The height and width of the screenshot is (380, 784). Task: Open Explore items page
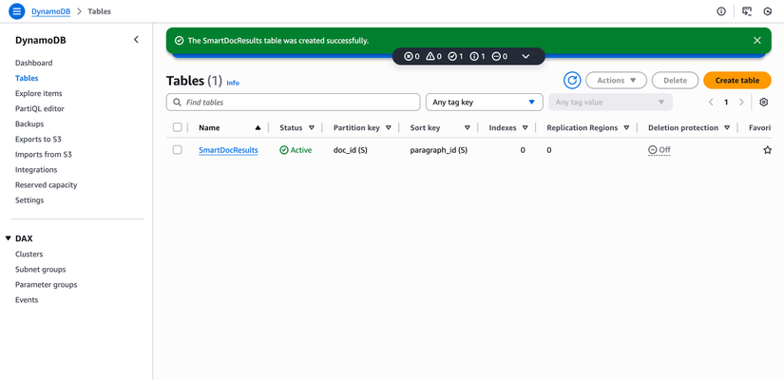[x=39, y=93]
